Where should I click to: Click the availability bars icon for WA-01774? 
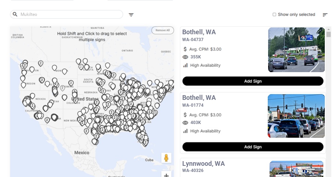tap(185, 131)
